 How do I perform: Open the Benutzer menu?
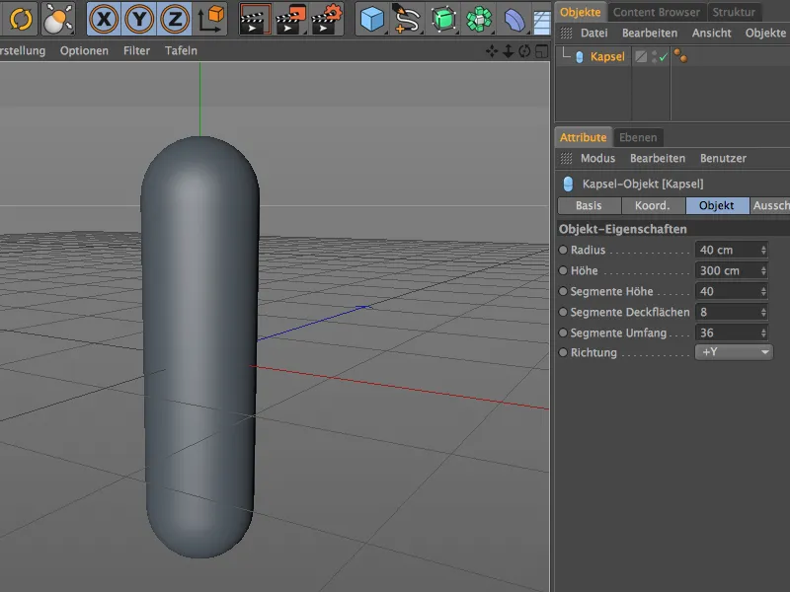(723, 159)
